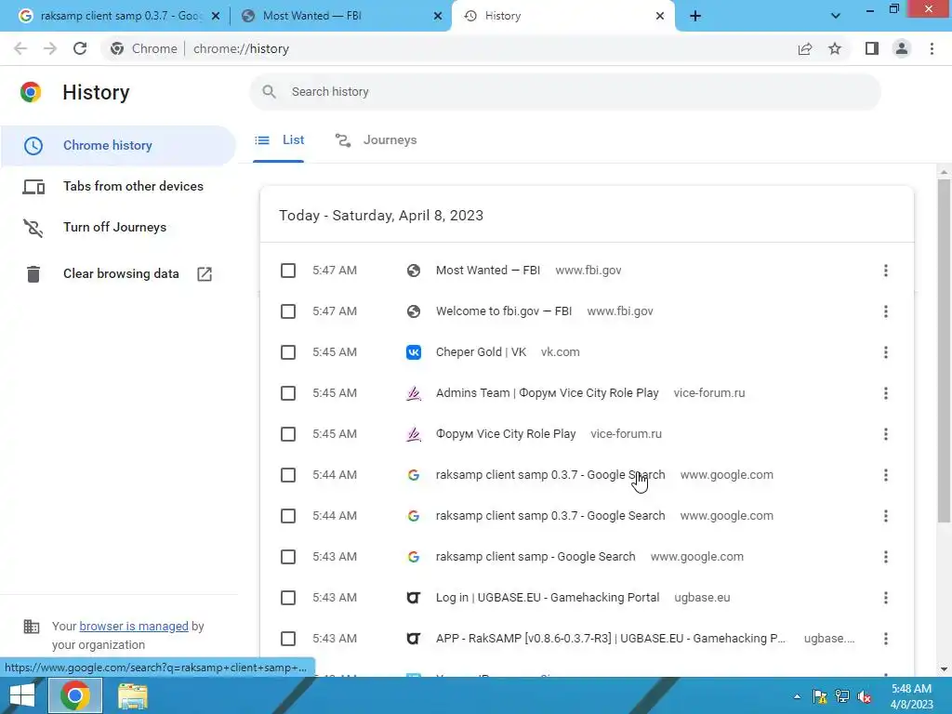Open the tab search chevron in title bar
The width and height of the screenshot is (952, 714).
[x=836, y=16]
